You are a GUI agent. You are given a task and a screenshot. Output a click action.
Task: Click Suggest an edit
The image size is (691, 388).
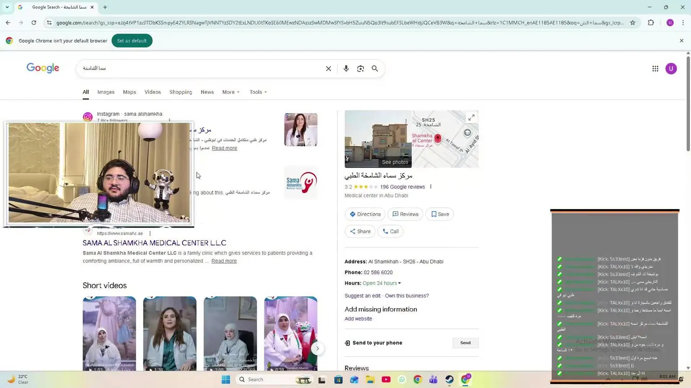[363, 296]
